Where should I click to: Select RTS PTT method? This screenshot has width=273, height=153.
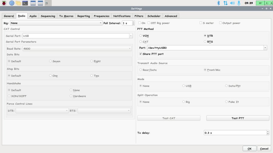pos(208,42)
